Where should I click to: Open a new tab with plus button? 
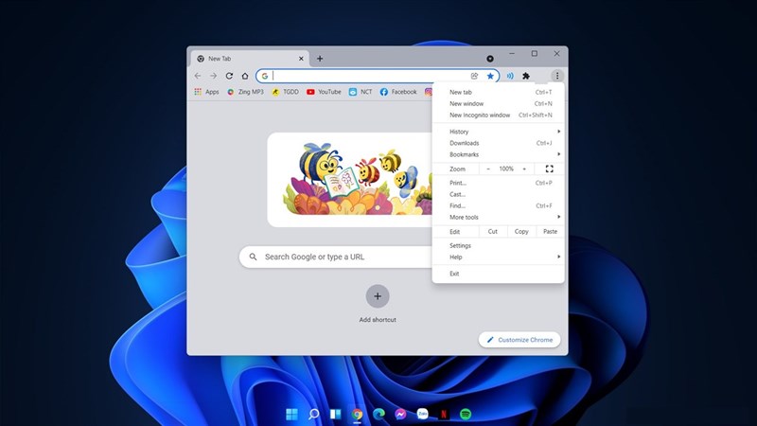320,59
